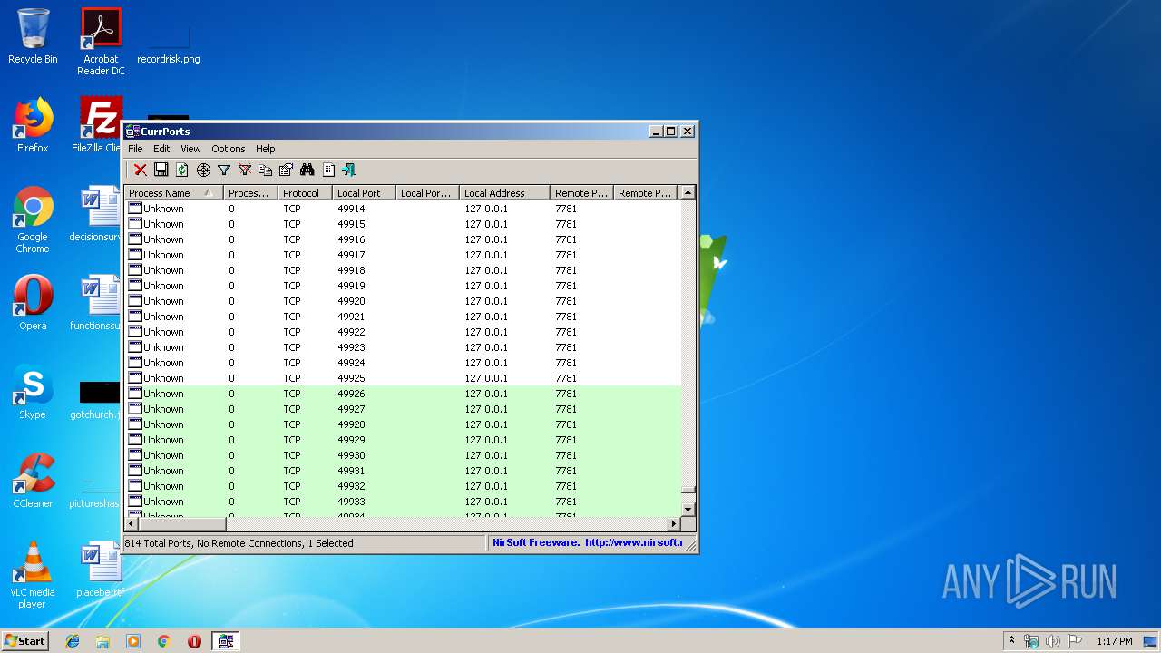
Task: Select the row with local port 49929
Action: click(x=403, y=440)
